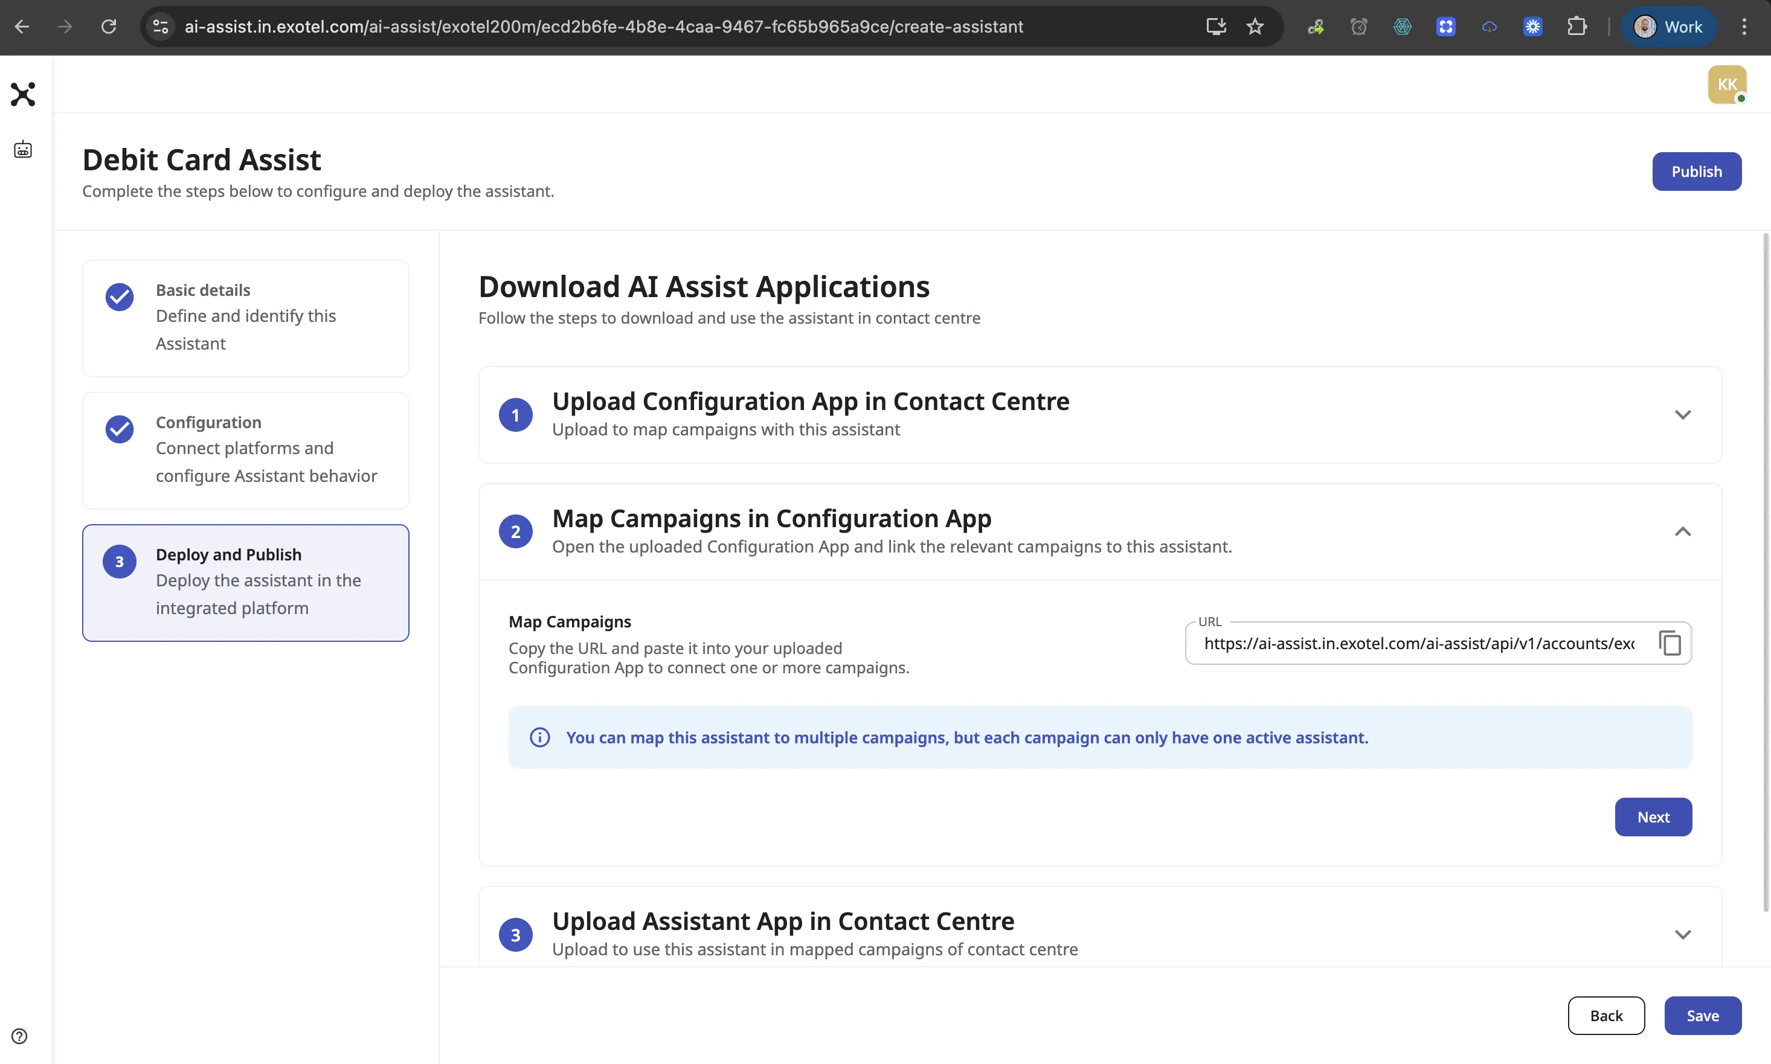Reload the page

(108, 27)
